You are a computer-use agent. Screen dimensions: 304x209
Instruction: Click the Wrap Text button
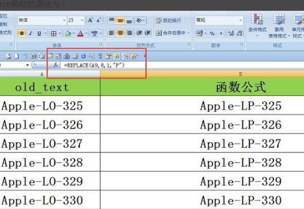[168, 20]
